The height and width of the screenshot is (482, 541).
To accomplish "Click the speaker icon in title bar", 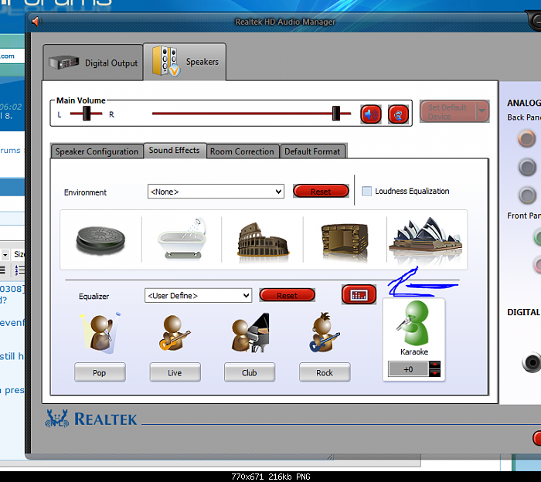I will [36, 22].
